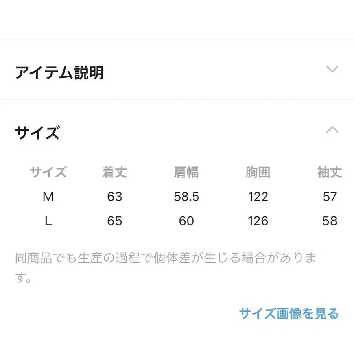Click the 122 chest value for M
Viewport: 354px width, 354px height.
[x=258, y=197]
